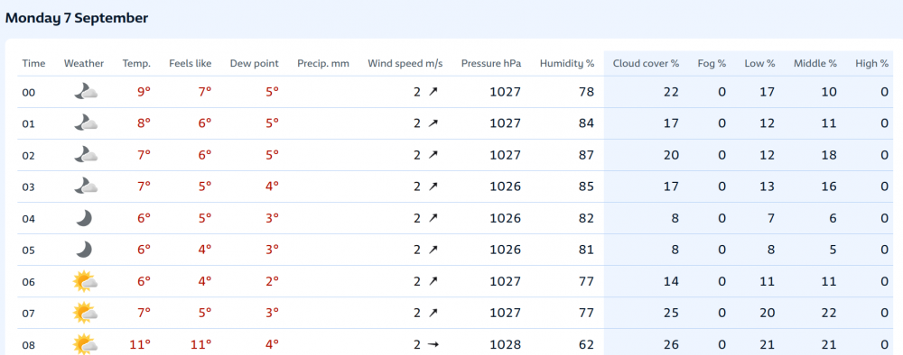Click the Humidity % column header
This screenshot has height=355, width=903.
click(x=567, y=63)
